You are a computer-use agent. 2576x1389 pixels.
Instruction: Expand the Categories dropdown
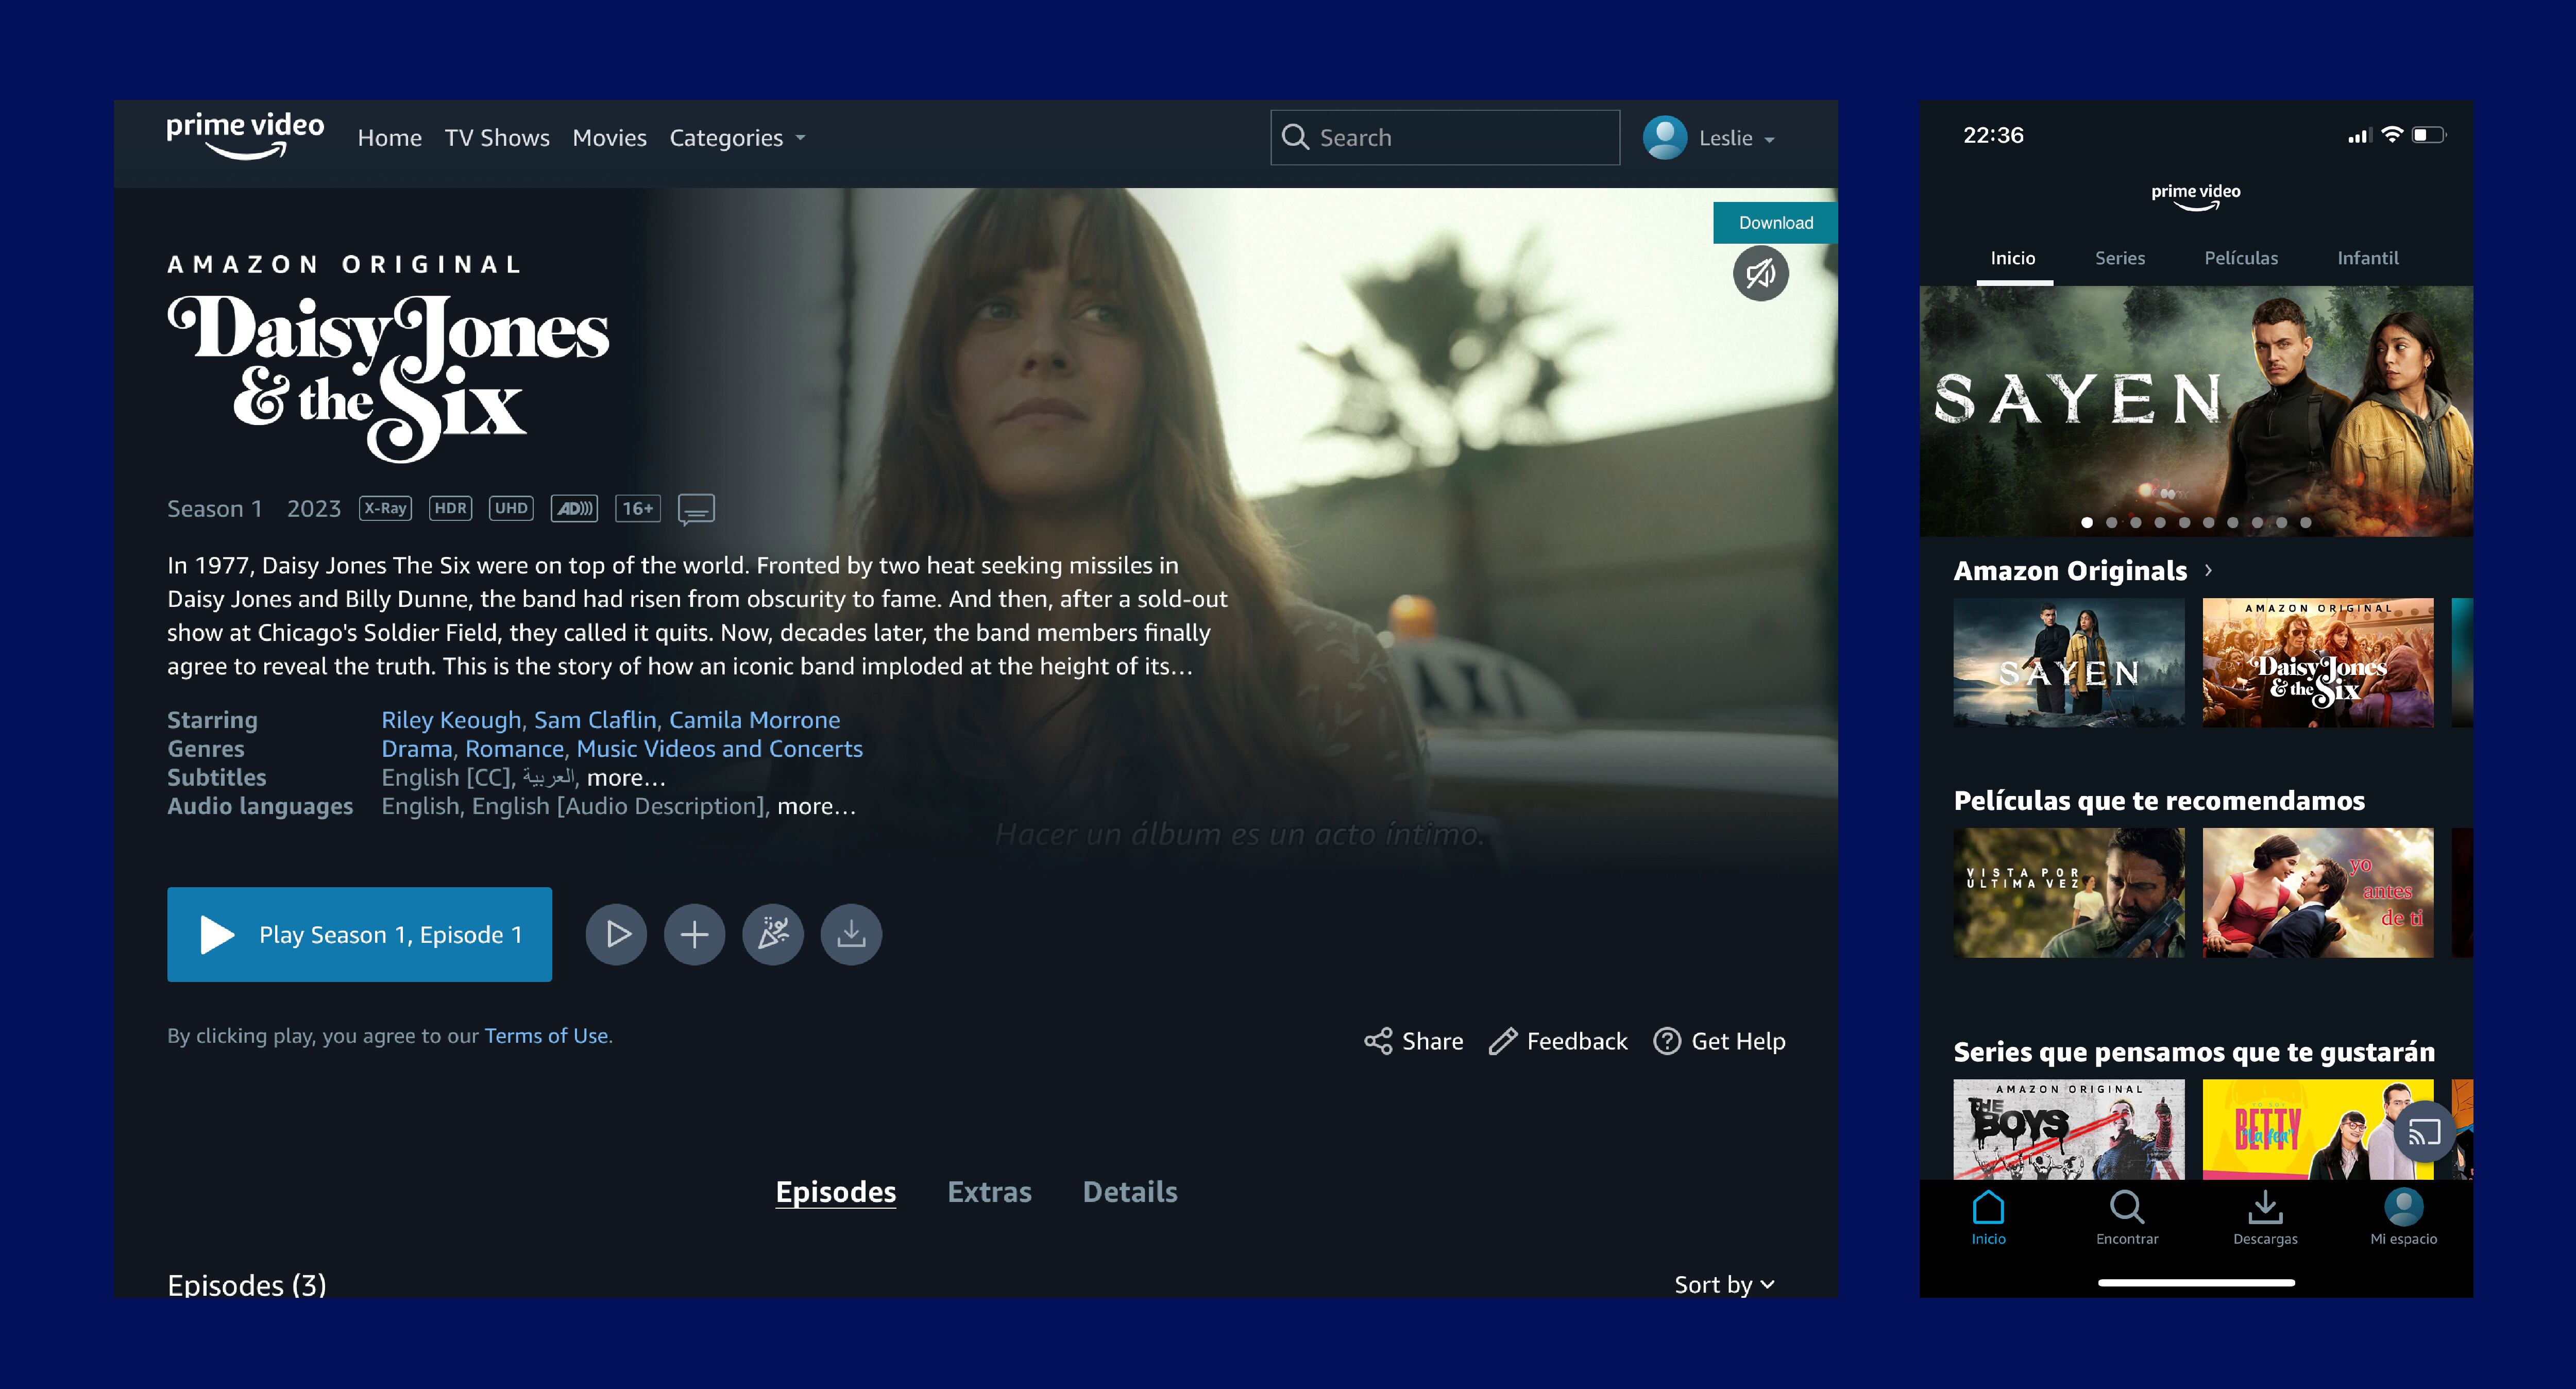click(737, 138)
